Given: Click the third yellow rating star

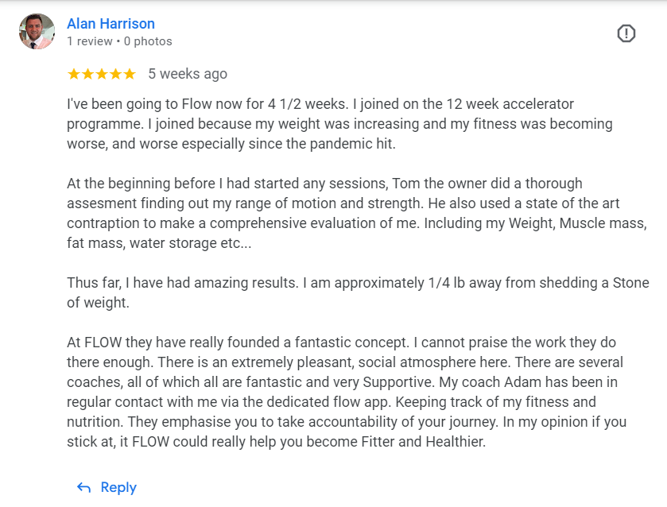Looking at the screenshot, I should tap(102, 74).
